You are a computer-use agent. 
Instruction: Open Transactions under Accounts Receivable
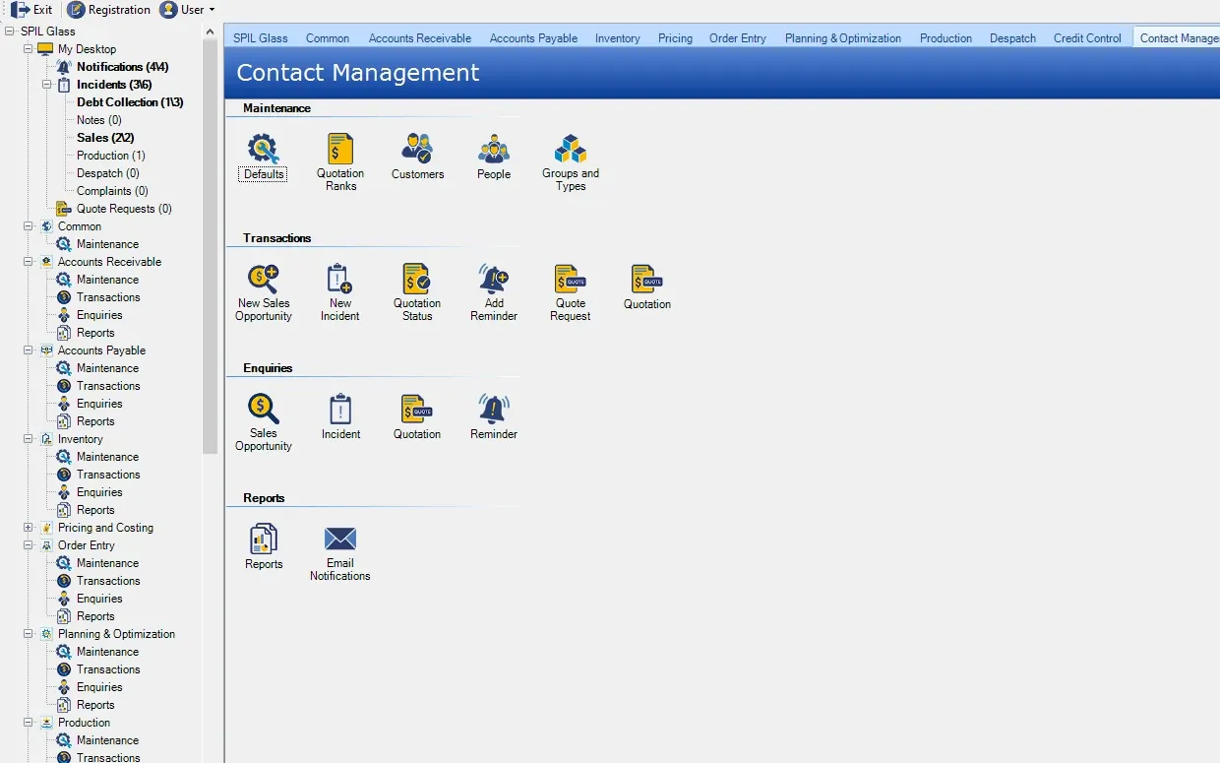(x=108, y=297)
